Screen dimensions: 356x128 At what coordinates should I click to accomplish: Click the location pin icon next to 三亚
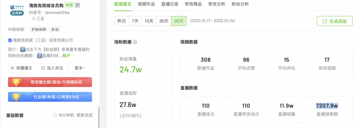pos(33,19)
